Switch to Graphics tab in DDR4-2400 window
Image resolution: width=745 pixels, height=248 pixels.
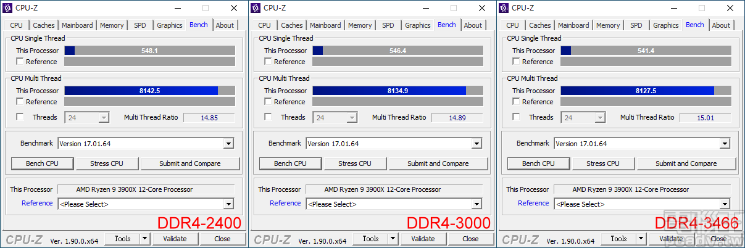coord(170,25)
